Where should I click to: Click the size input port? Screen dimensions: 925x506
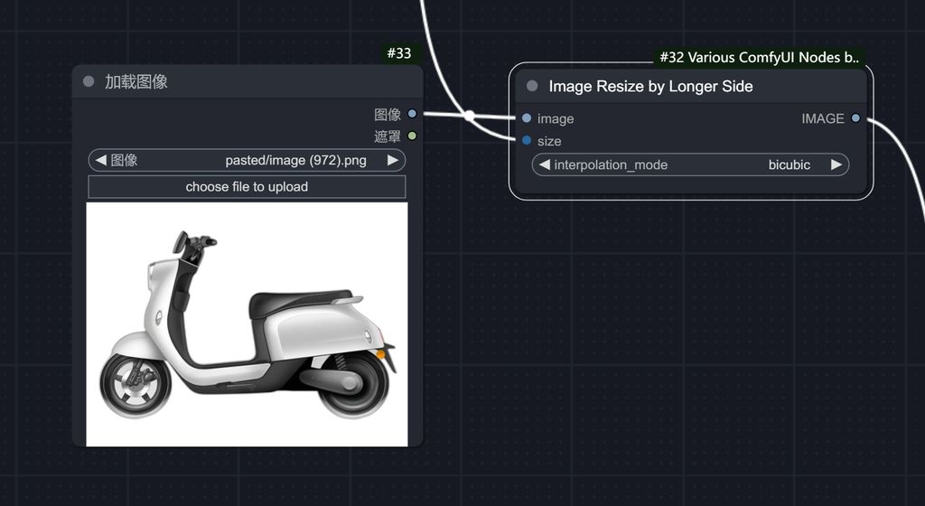pyautogui.click(x=527, y=141)
